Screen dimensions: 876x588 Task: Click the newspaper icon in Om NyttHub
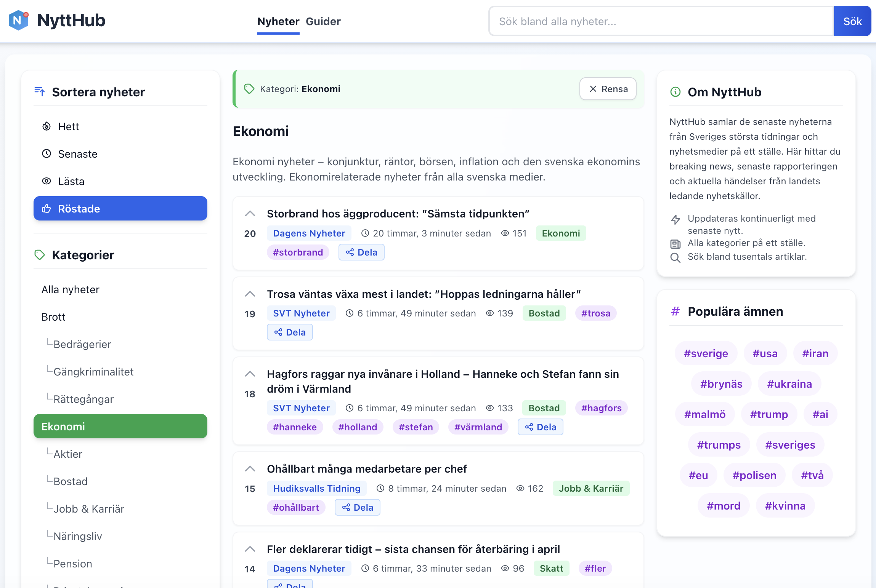pyautogui.click(x=675, y=244)
